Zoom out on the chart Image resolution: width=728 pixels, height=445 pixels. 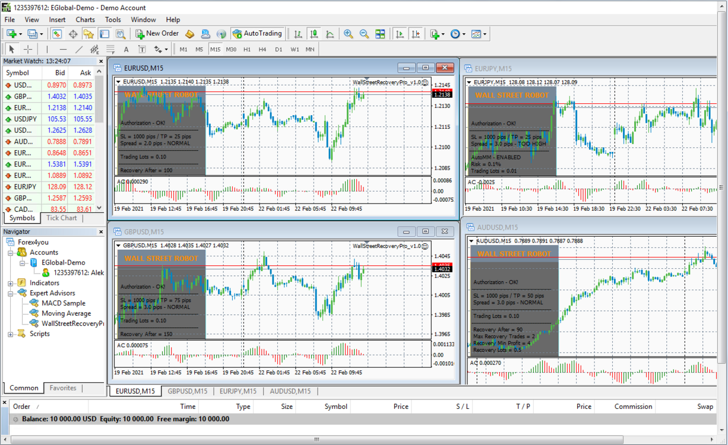click(364, 34)
